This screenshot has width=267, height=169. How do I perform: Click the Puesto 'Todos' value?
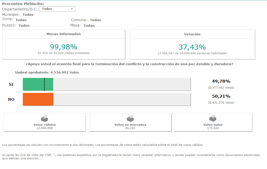(x=24, y=25)
